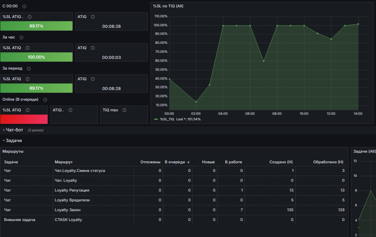Open the 'Задачи (All)' panel title menu
The height and width of the screenshot is (237, 376).
pyautogui.click(x=364, y=151)
